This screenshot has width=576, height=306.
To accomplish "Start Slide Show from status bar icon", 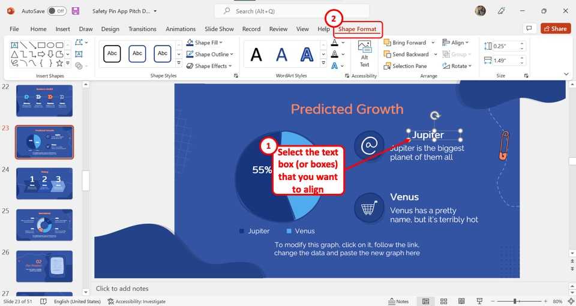I will [479, 301].
